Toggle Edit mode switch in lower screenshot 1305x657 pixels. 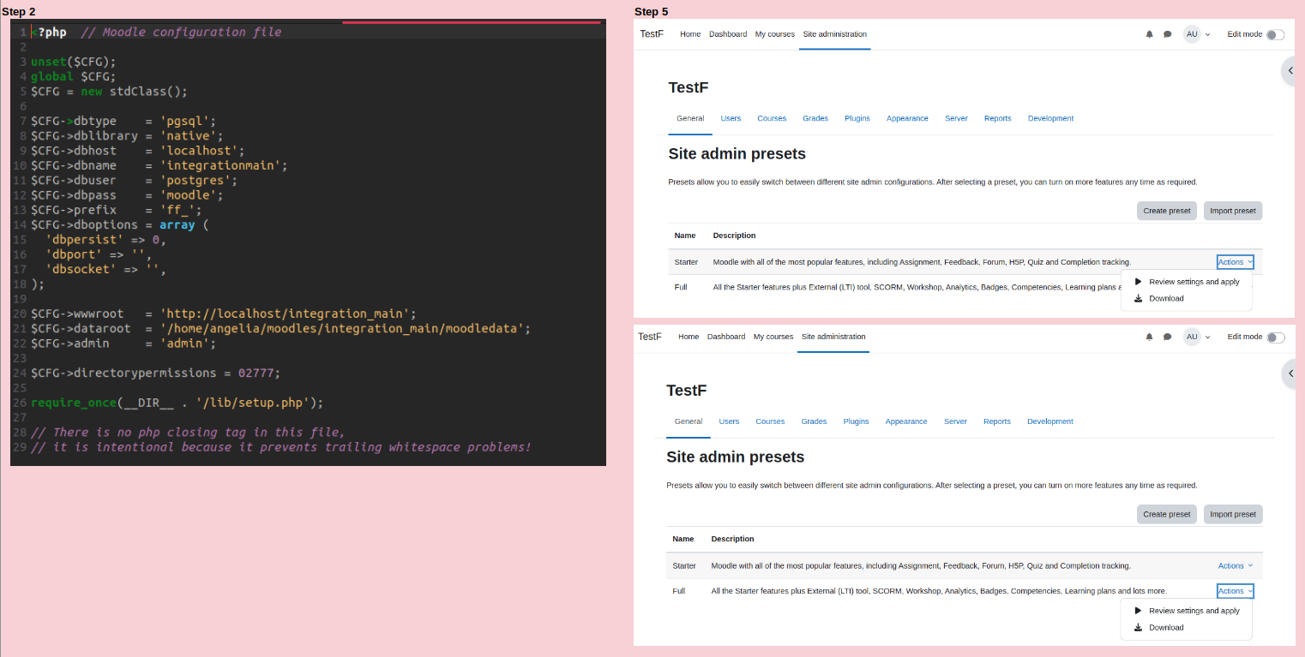tap(1275, 337)
